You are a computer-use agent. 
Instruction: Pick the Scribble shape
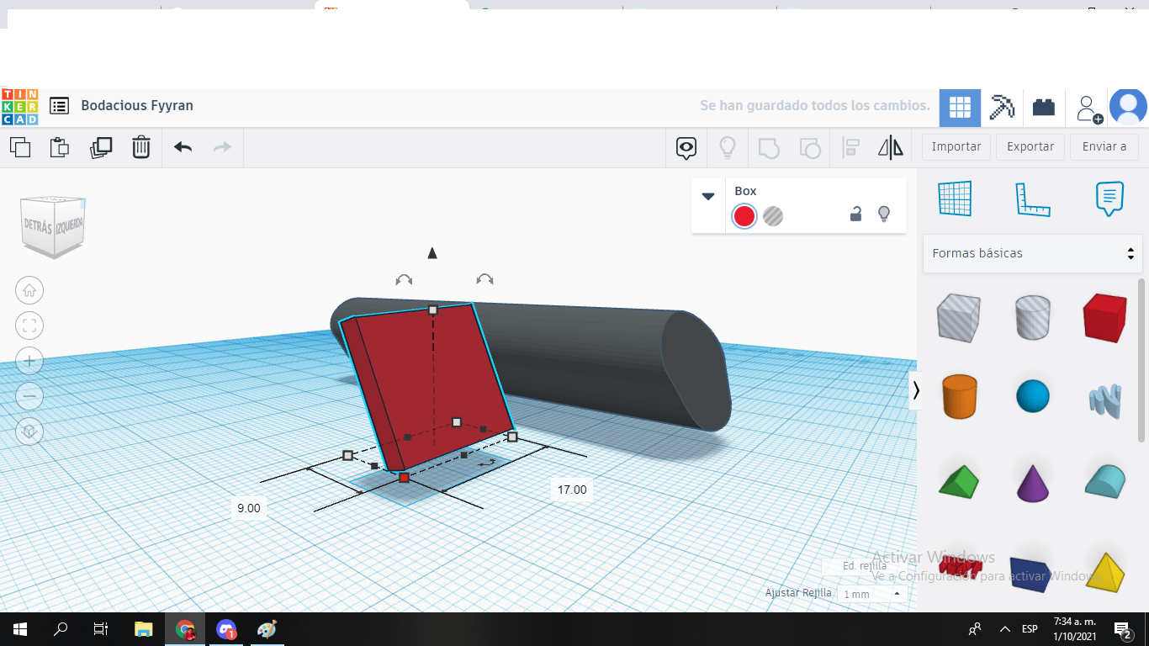pyautogui.click(x=1104, y=400)
